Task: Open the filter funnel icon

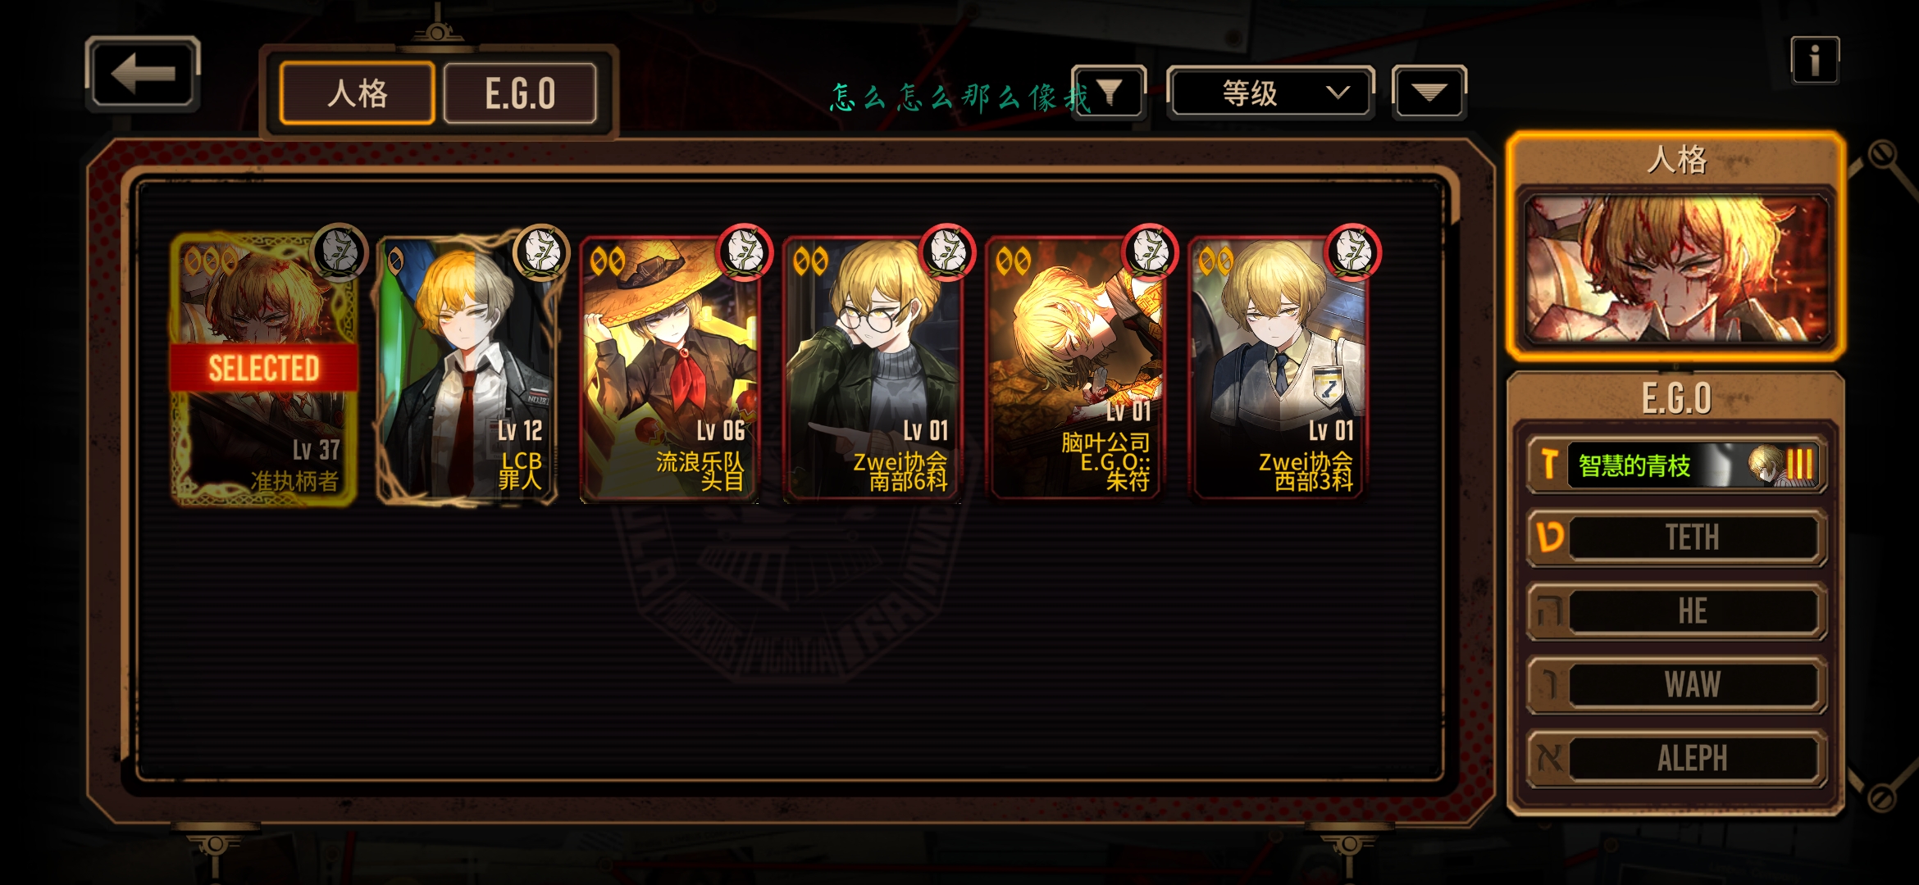Action: pos(1109,93)
